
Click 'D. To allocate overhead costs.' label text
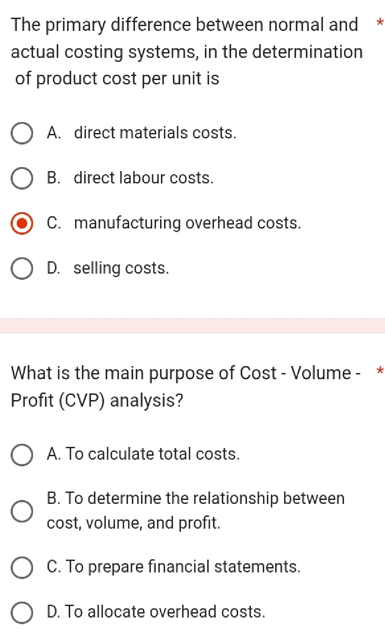156,612
